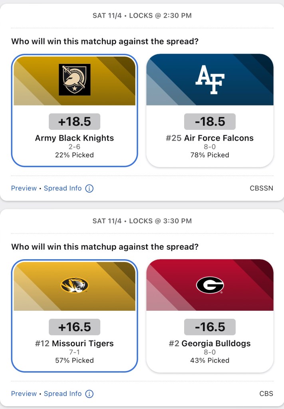Open Preview for Missouri vs Georgia
The height and width of the screenshot is (409, 284).
(24, 393)
